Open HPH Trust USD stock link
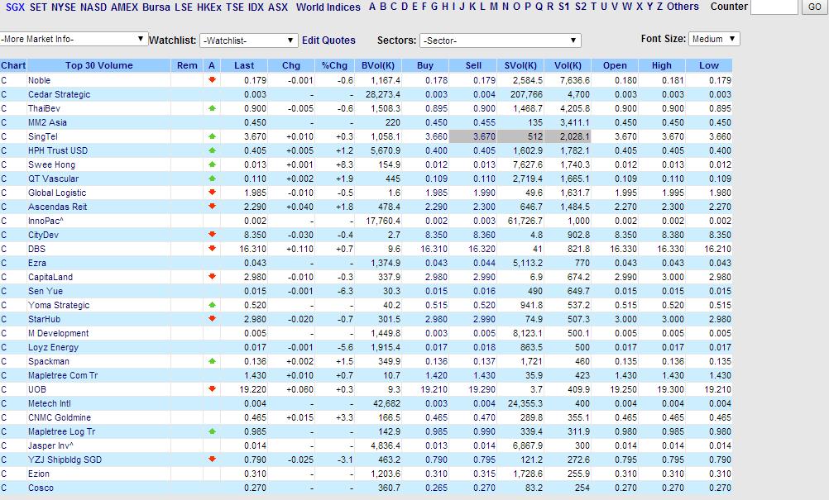Image resolution: width=829 pixels, height=500 pixels. tap(58, 150)
